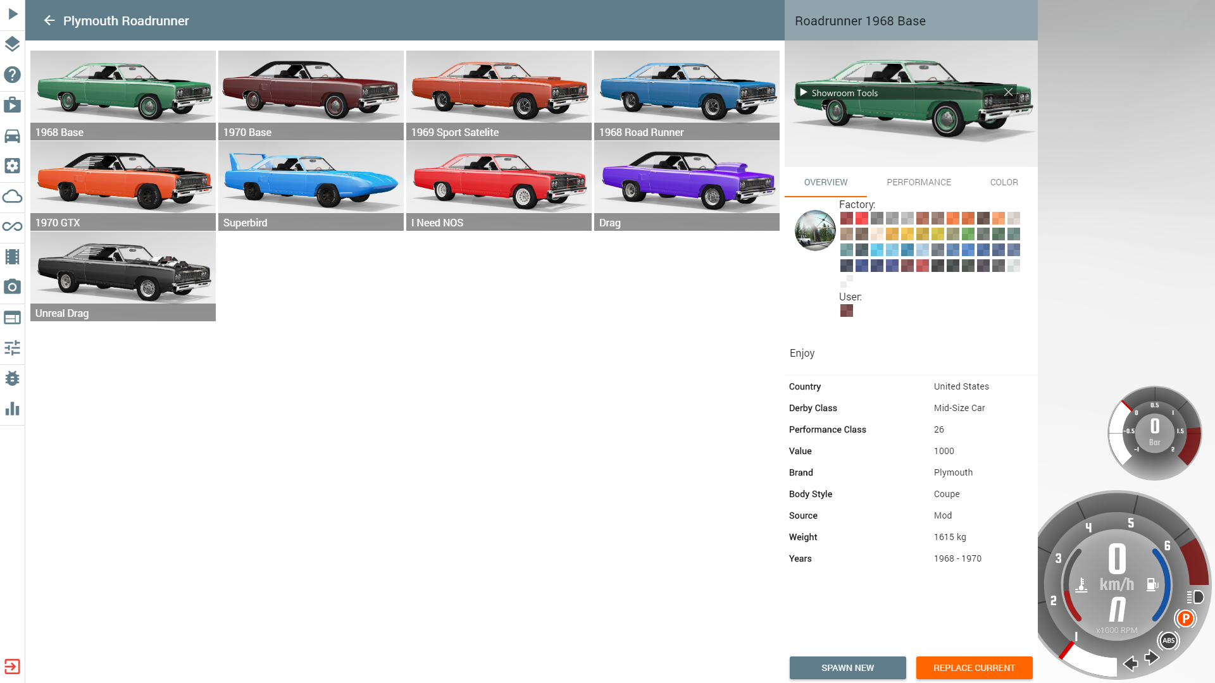Open the performance bar-chart icon
The height and width of the screenshot is (683, 1215).
[x=12, y=409]
